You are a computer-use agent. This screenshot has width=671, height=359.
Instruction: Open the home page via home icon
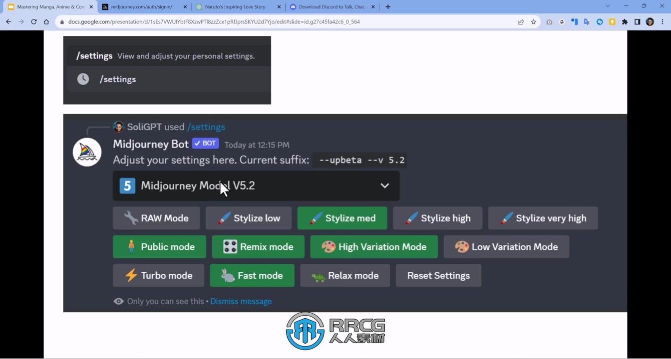(x=46, y=22)
